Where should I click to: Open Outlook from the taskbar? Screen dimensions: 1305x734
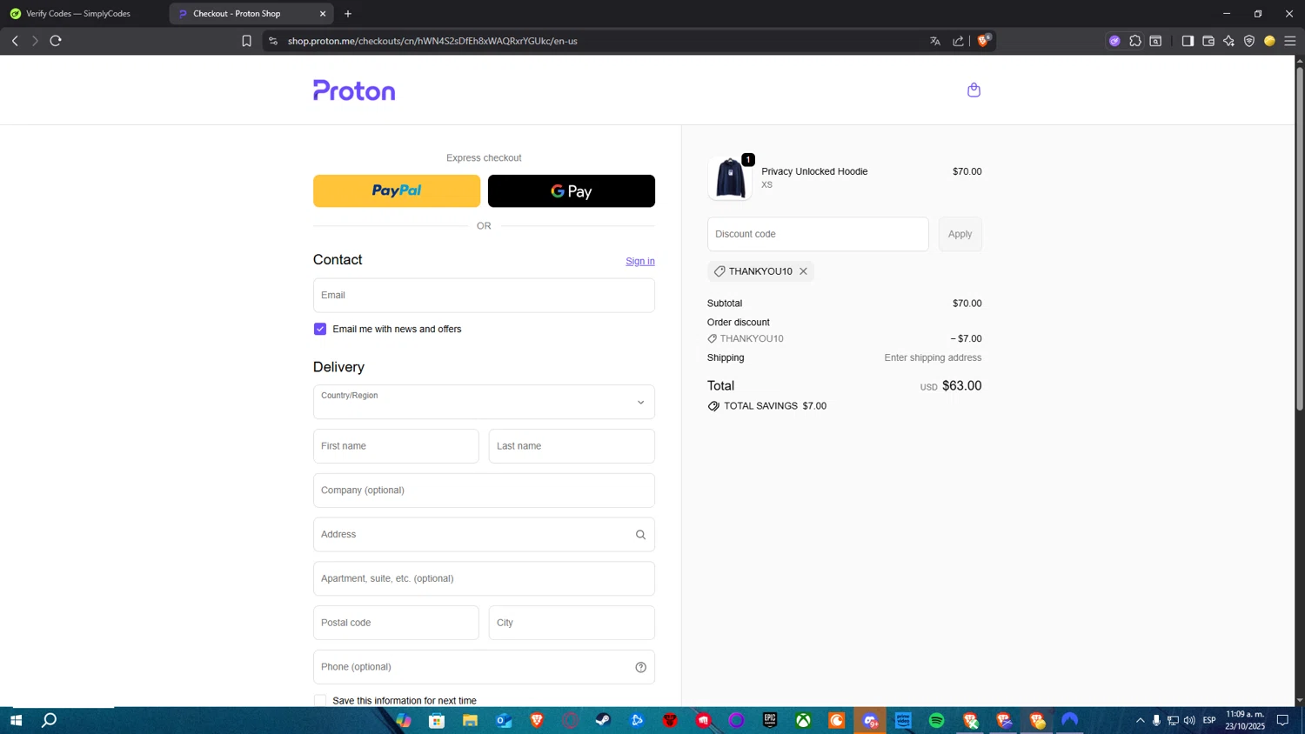click(x=504, y=720)
